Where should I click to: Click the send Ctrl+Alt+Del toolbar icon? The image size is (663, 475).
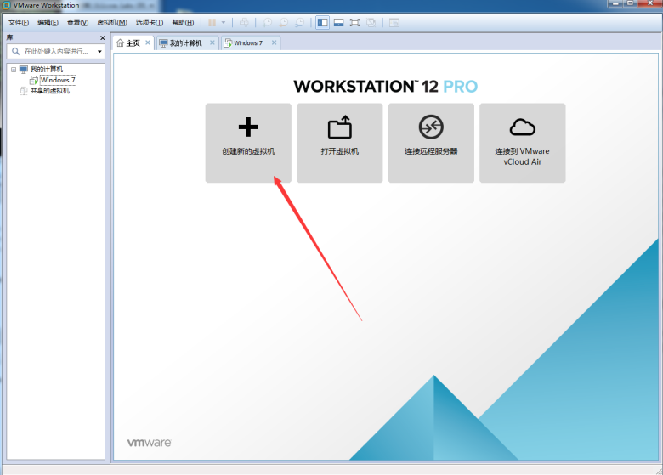(244, 23)
